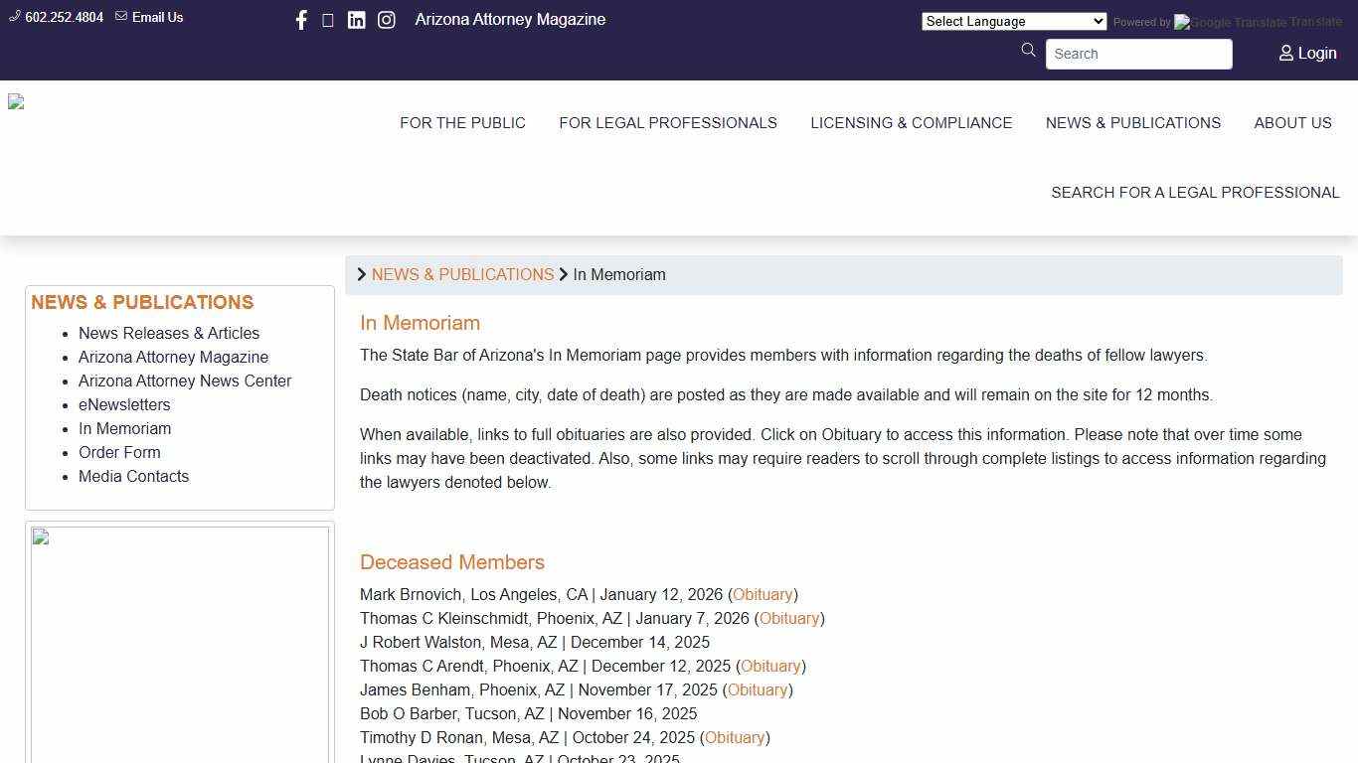Open Thomas C Arendt's Obituary link
The width and height of the screenshot is (1358, 763).
click(x=770, y=667)
